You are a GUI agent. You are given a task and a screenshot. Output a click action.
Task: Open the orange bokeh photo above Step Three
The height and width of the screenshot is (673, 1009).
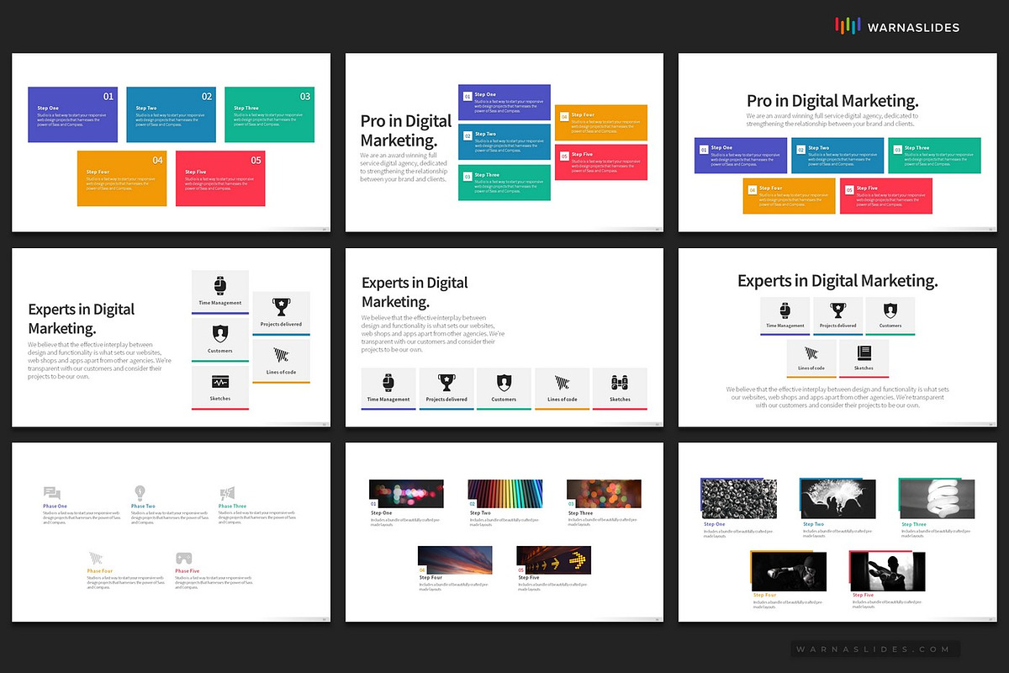tap(604, 494)
